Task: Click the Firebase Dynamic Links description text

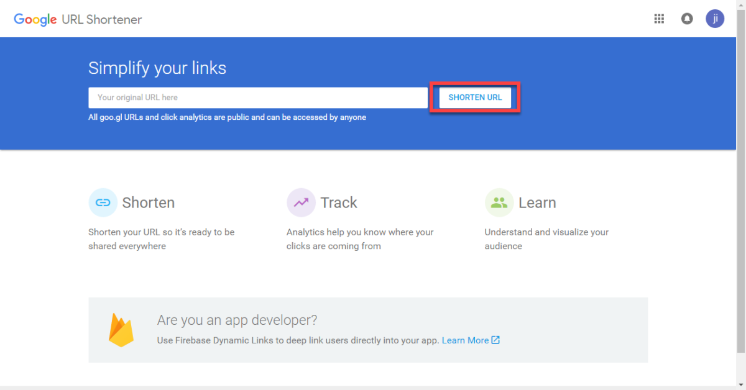Action: pyautogui.click(x=298, y=340)
